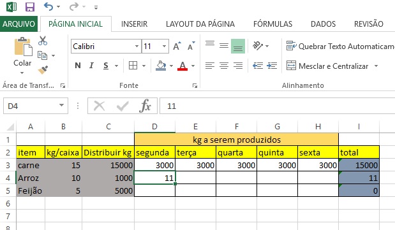
Task: Open Mesclar e Centralizar dropdown arrow
Action: point(376,66)
